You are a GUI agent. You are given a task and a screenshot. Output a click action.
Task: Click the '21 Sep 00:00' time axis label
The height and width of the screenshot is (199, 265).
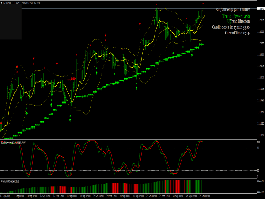151,196
